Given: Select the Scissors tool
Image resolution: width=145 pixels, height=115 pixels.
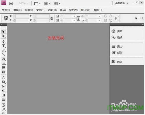Looking at the screenshot, I should point(3,86).
